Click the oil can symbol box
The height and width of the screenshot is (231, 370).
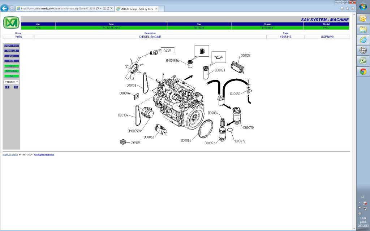point(219,57)
